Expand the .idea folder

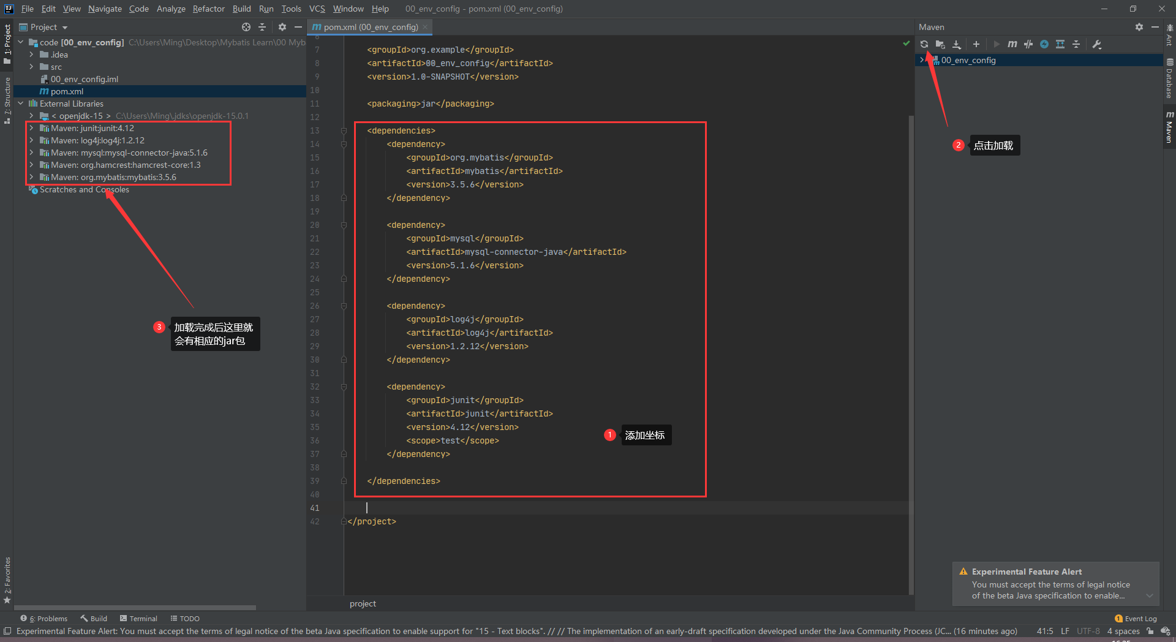tap(31, 55)
